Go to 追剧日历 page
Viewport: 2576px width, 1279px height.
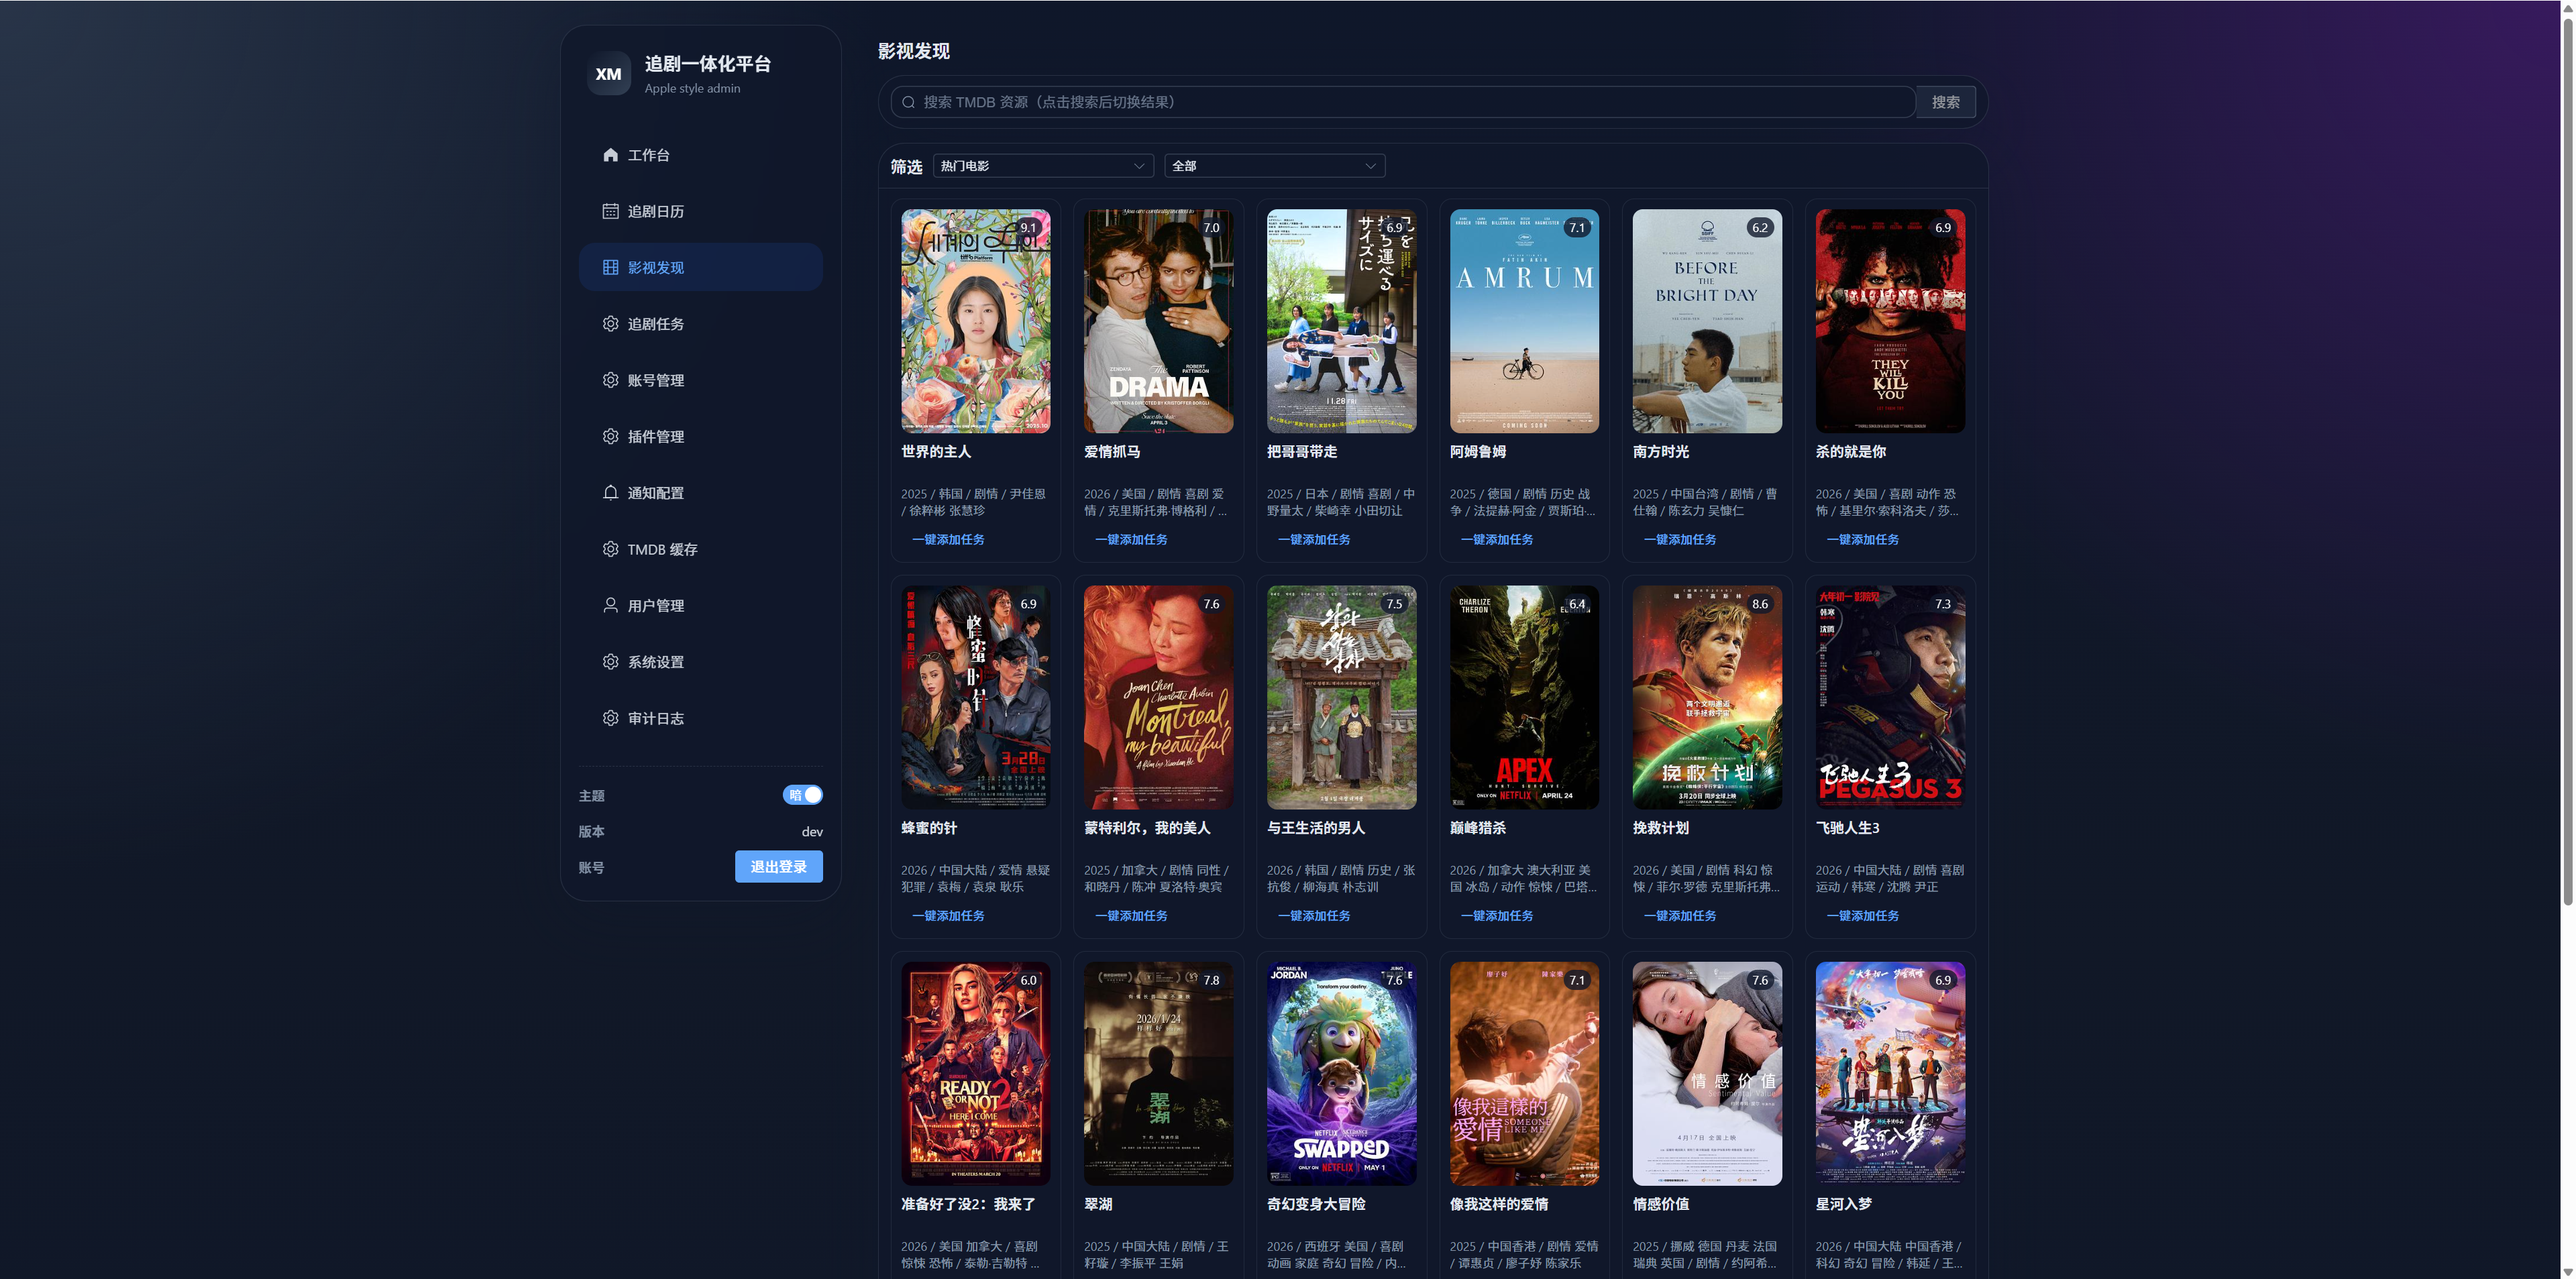700,211
